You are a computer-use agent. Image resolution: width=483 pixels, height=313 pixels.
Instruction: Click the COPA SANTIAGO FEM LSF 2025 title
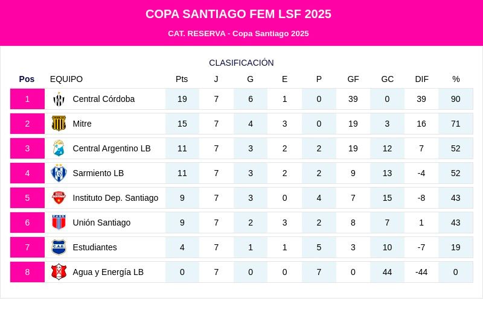click(x=238, y=14)
